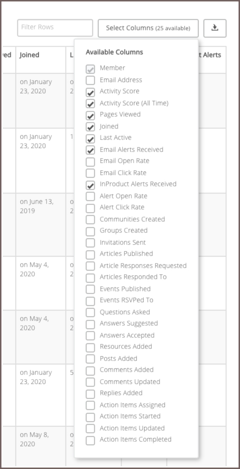The image size is (240, 469).
Task: Enable the Comments Added column
Action: (x=90, y=370)
